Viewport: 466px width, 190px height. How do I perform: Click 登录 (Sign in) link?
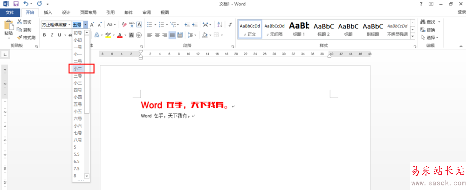(461, 12)
